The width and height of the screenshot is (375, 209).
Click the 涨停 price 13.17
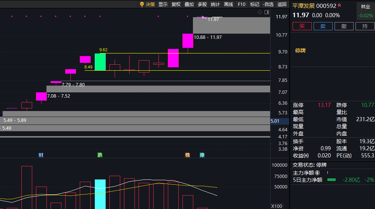324,105
